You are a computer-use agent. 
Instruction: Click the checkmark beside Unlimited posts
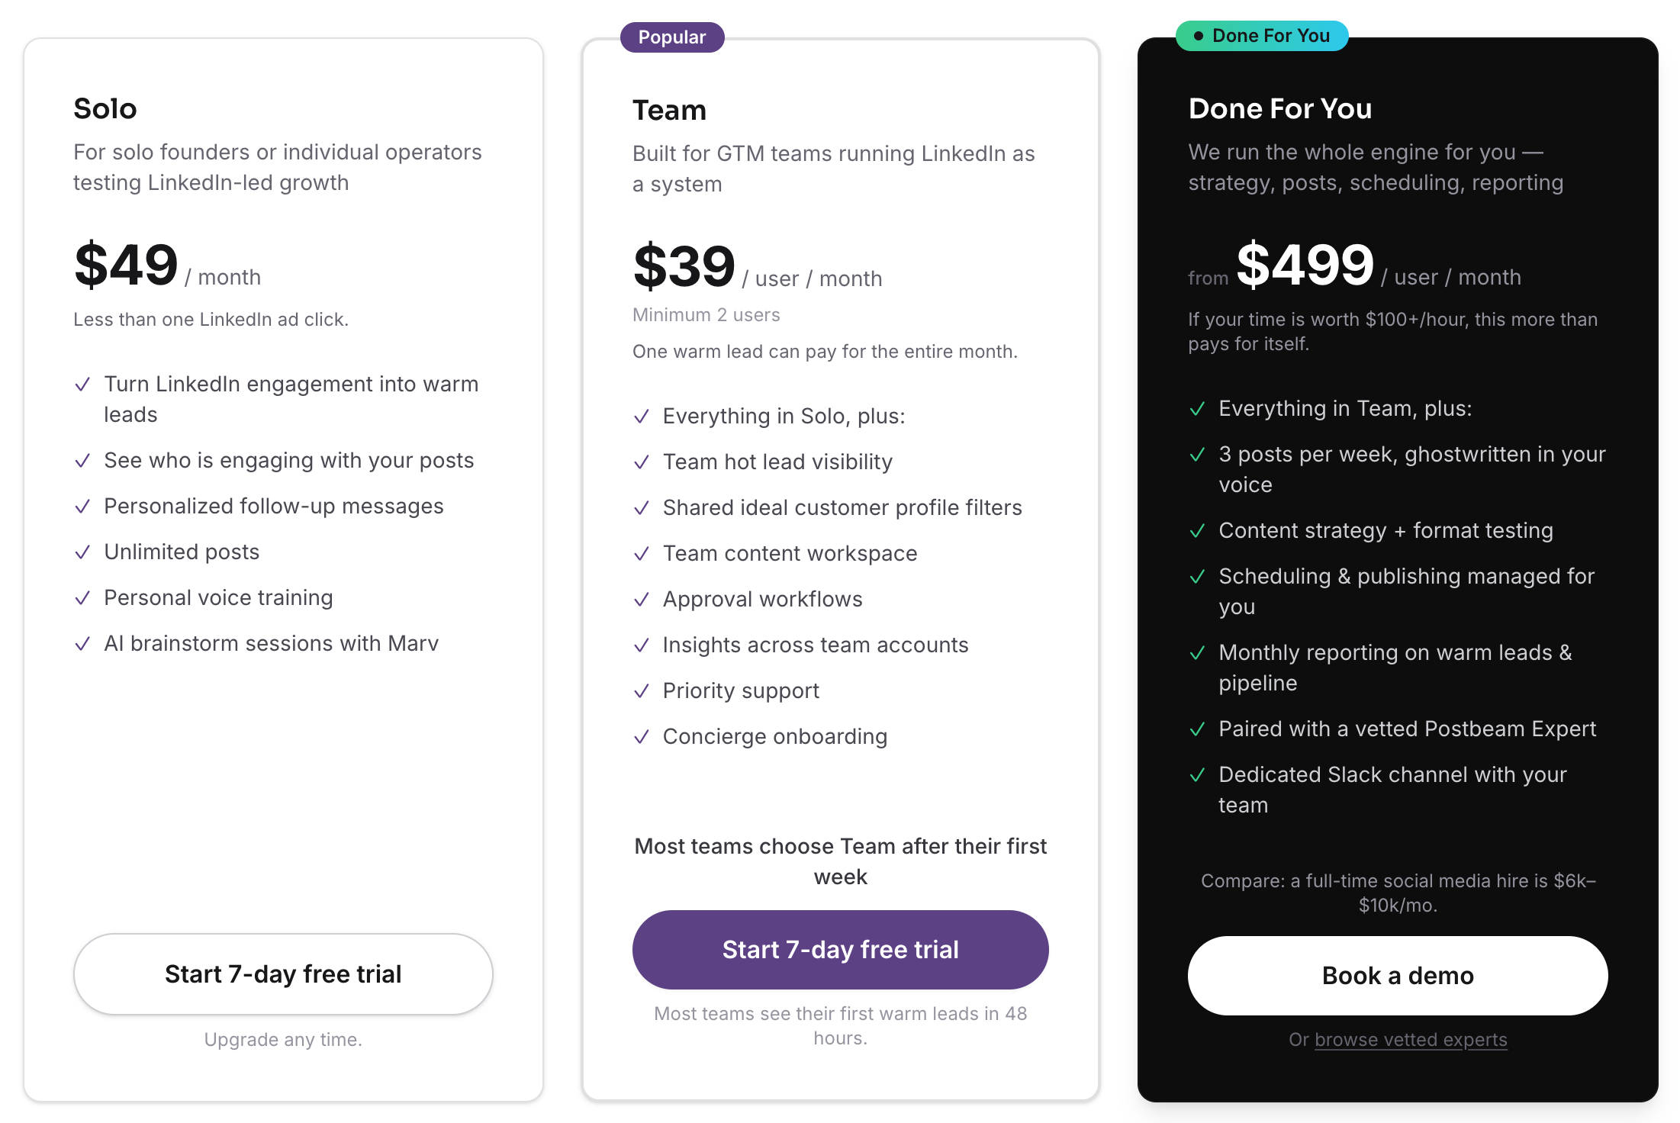[x=83, y=552]
